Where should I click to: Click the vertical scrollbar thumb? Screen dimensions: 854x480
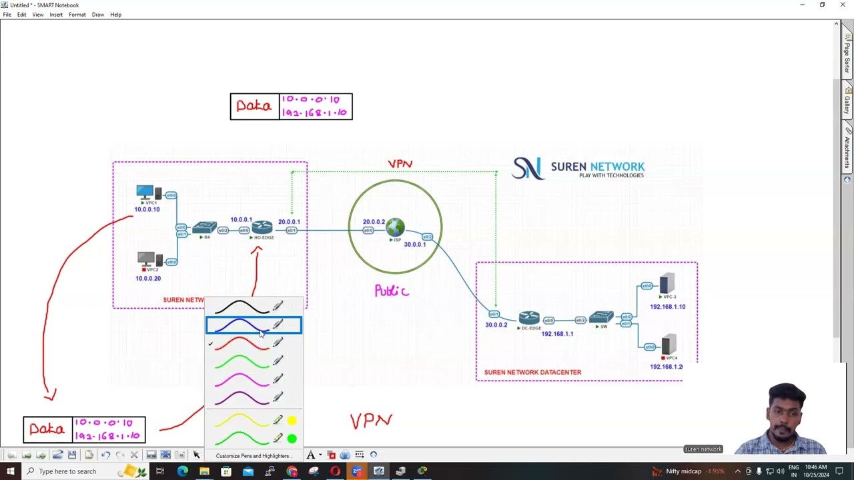836,208
